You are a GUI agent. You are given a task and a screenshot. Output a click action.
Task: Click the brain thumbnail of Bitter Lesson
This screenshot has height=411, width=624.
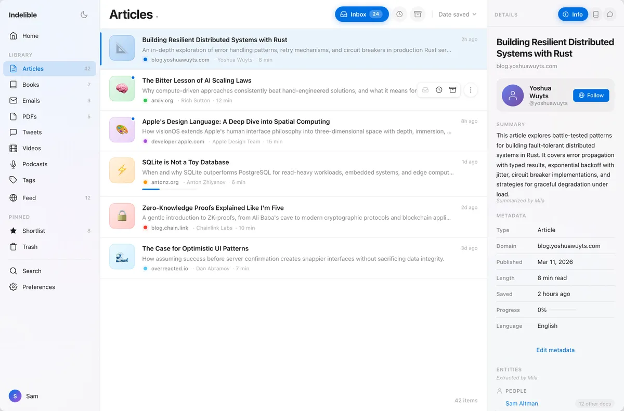[x=122, y=89]
